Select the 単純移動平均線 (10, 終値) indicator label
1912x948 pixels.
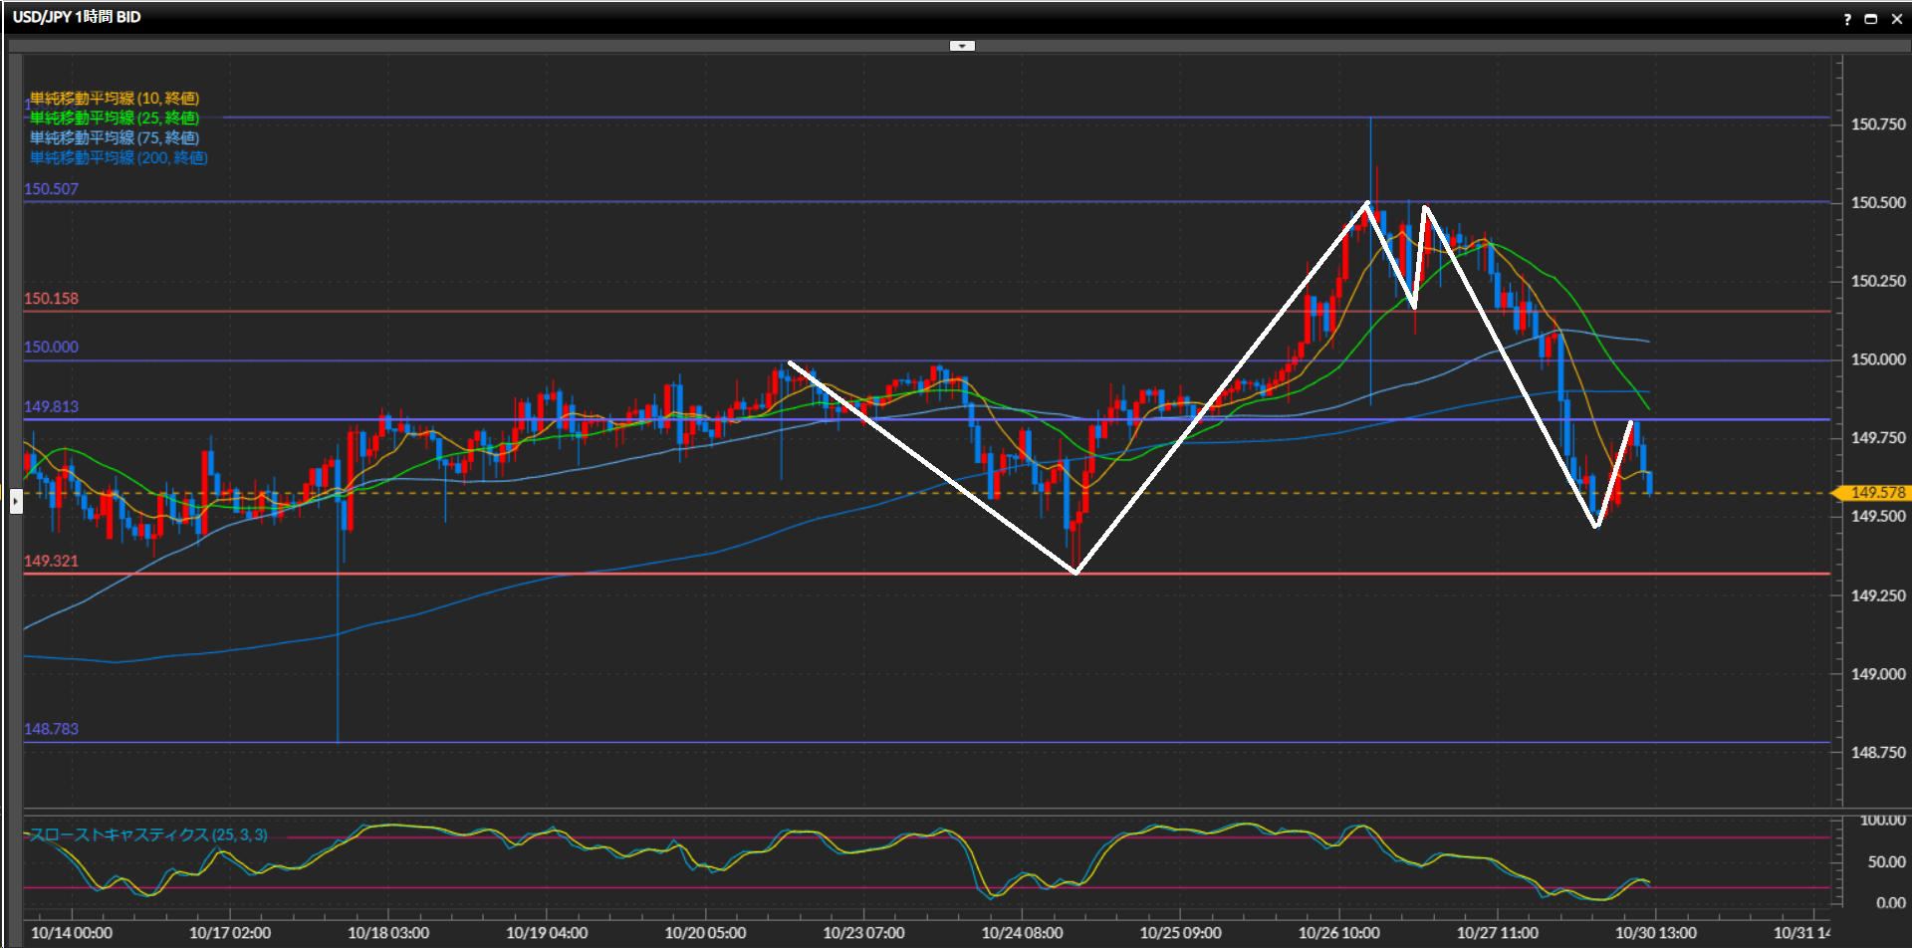115,99
